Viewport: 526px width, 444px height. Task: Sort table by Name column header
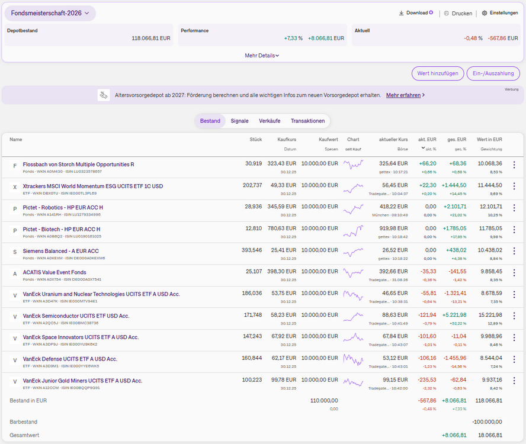16,140
